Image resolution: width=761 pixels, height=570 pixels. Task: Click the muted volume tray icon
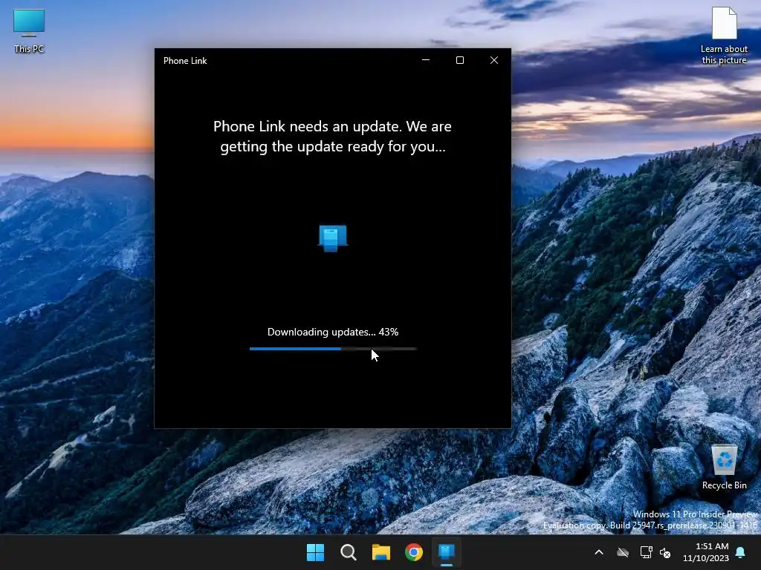click(665, 552)
